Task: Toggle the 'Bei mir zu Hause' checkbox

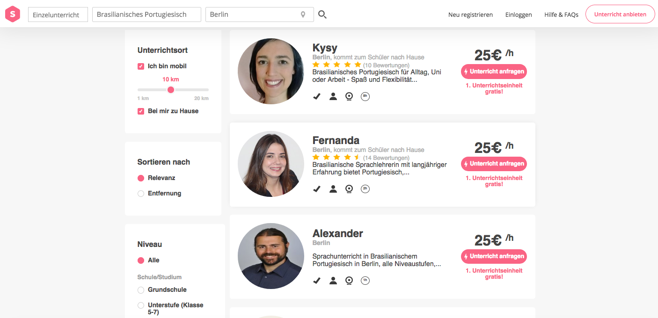Action: [x=141, y=111]
